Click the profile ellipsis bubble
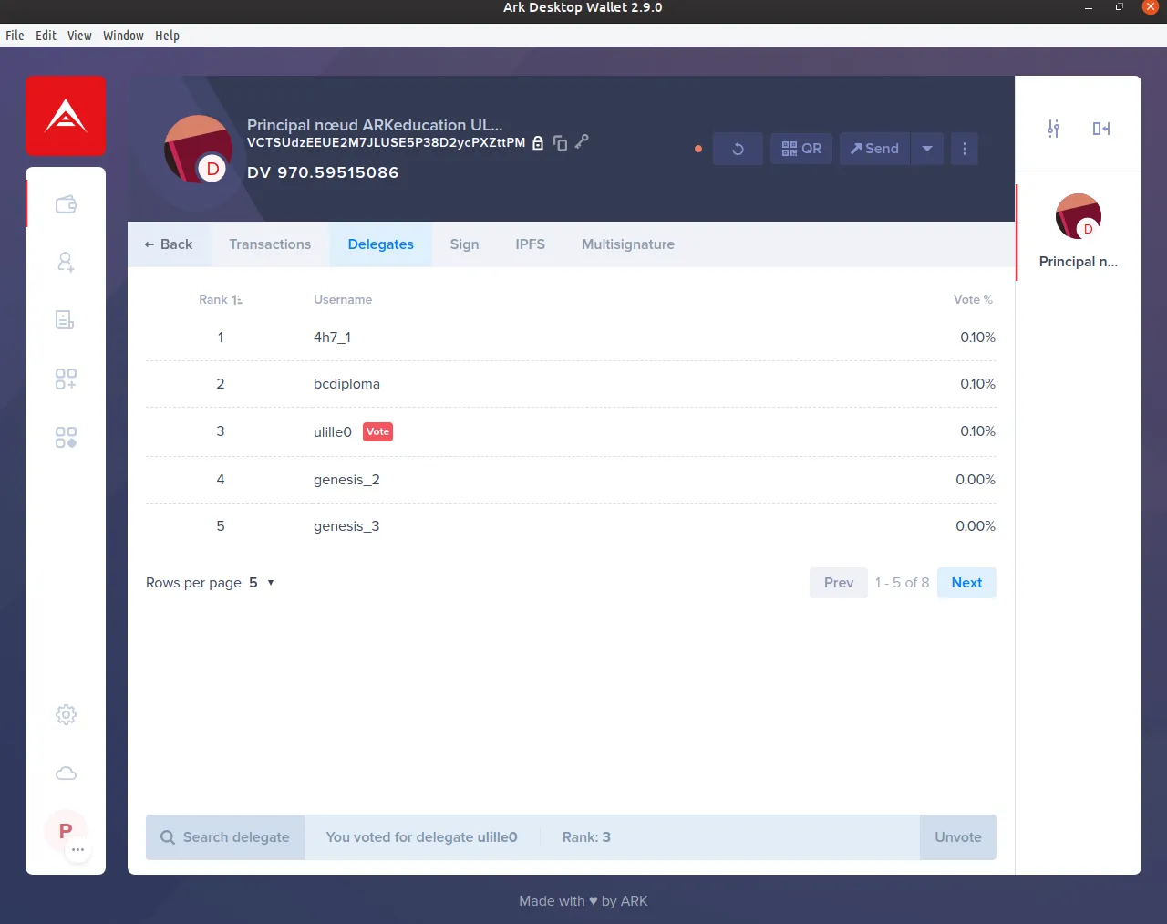Image resolution: width=1167 pixels, height=924 pixels. (x=77, y=850)
